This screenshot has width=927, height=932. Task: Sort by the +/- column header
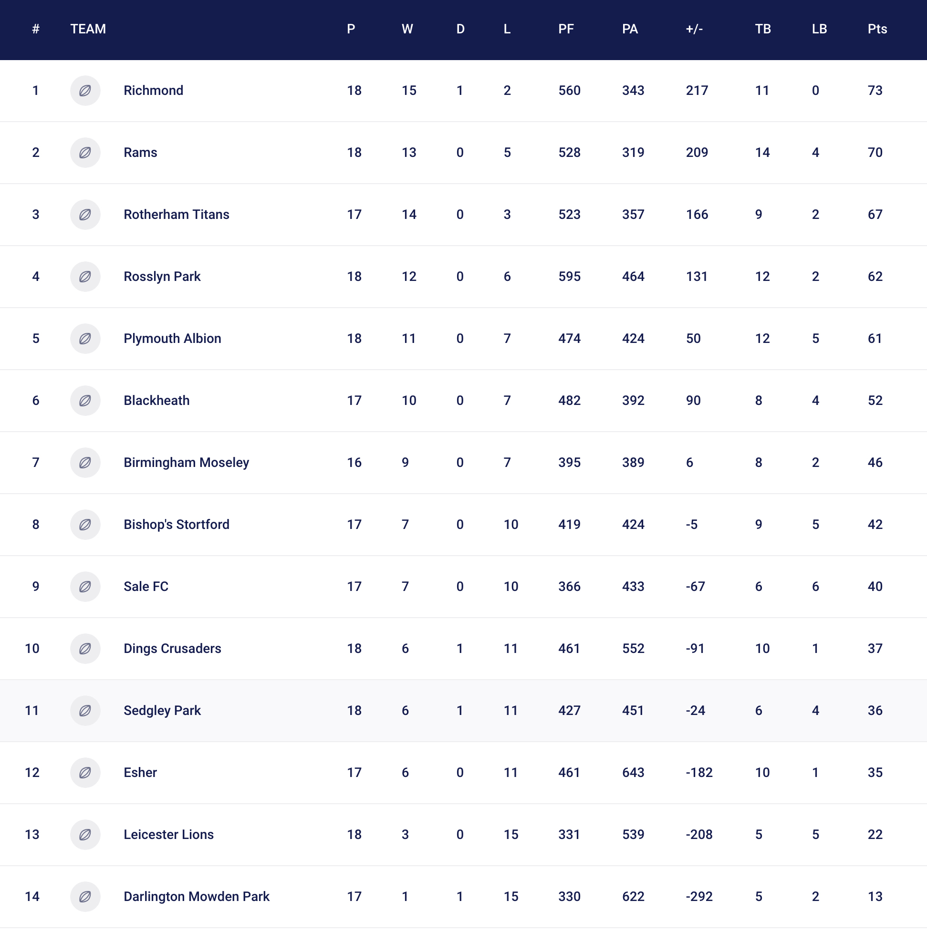pos(694,29)
